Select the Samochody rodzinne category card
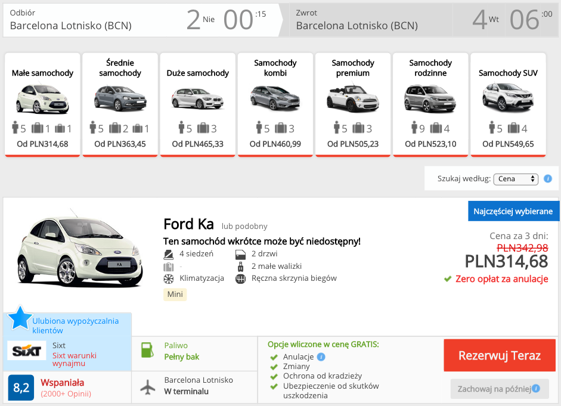The image size is (561, 406). 430,105
